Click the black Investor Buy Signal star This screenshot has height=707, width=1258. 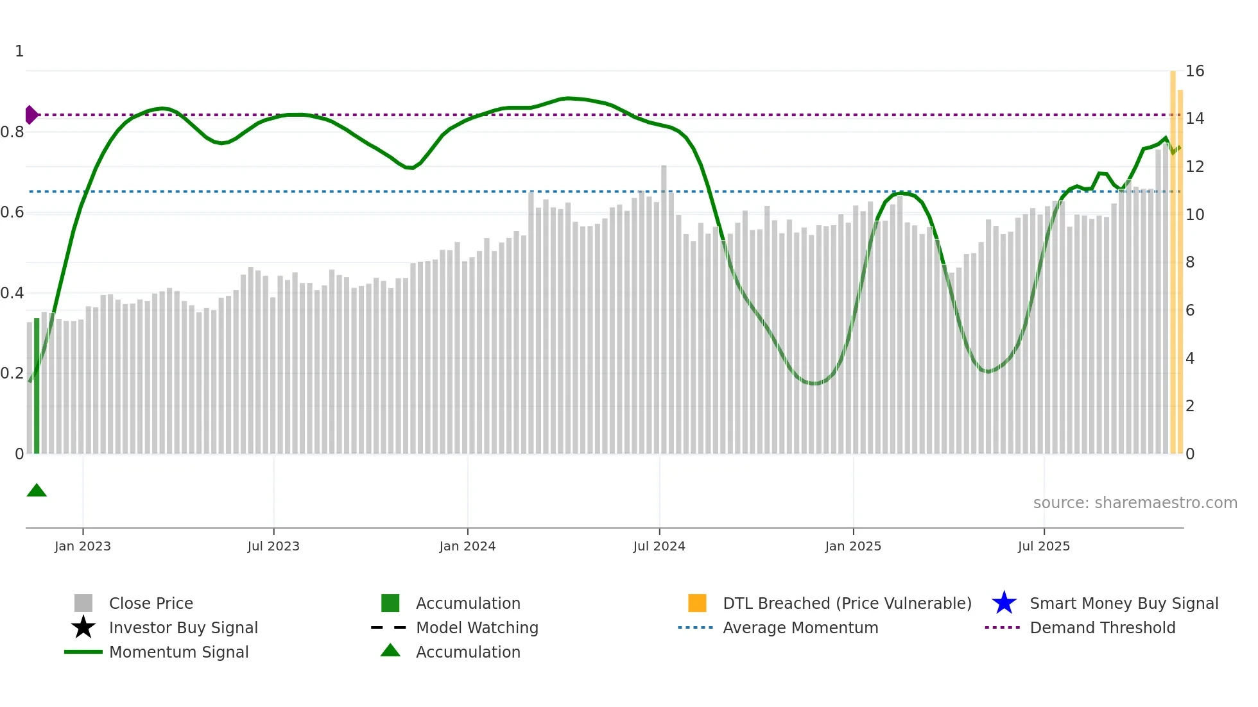[83, 627]
